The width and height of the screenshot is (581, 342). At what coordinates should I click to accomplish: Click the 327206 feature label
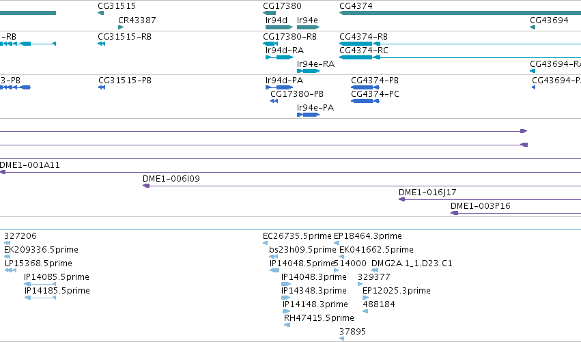[x=20, y=236]
